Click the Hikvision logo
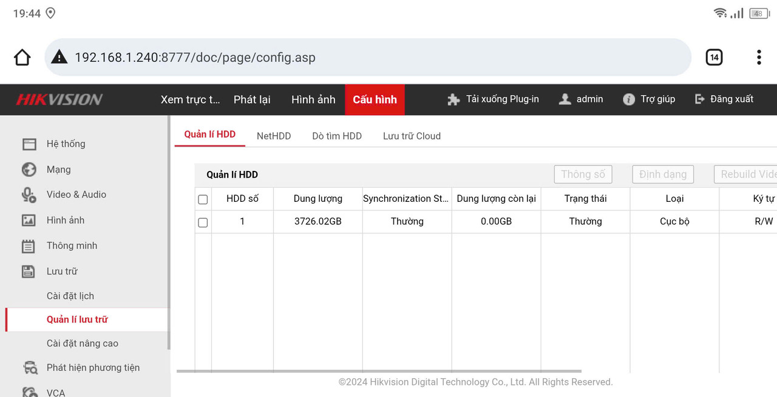The image size is (777, 397). click(59, 99)
